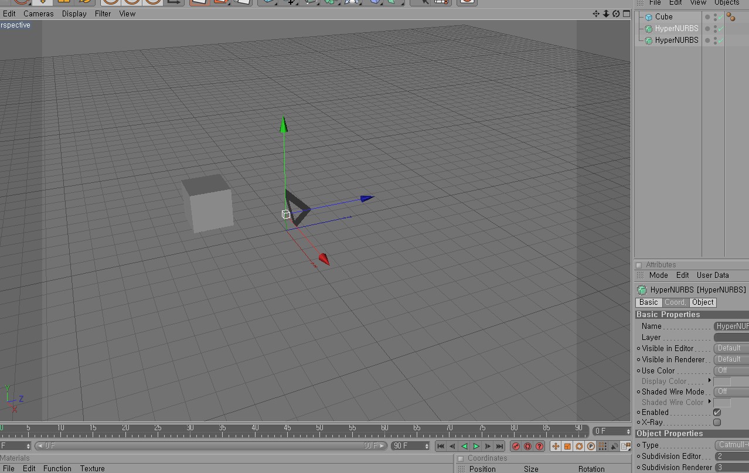The width and height of the screenshot is (749, 473).
Task: Switch to Basic tab in Attributes
Action: tap(649, 302)
